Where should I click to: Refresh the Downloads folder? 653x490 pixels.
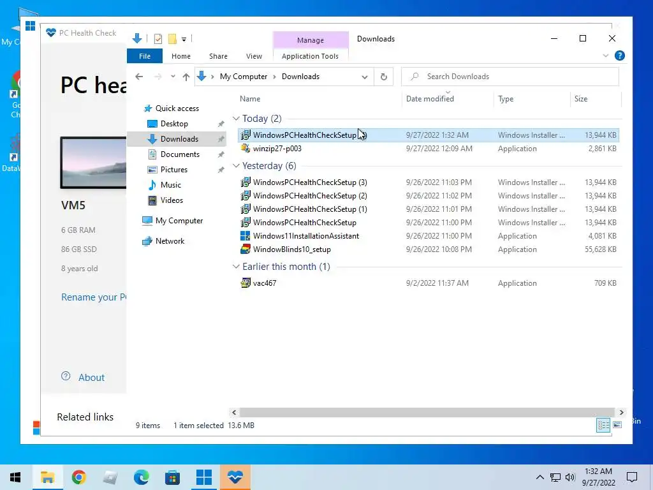383,77
